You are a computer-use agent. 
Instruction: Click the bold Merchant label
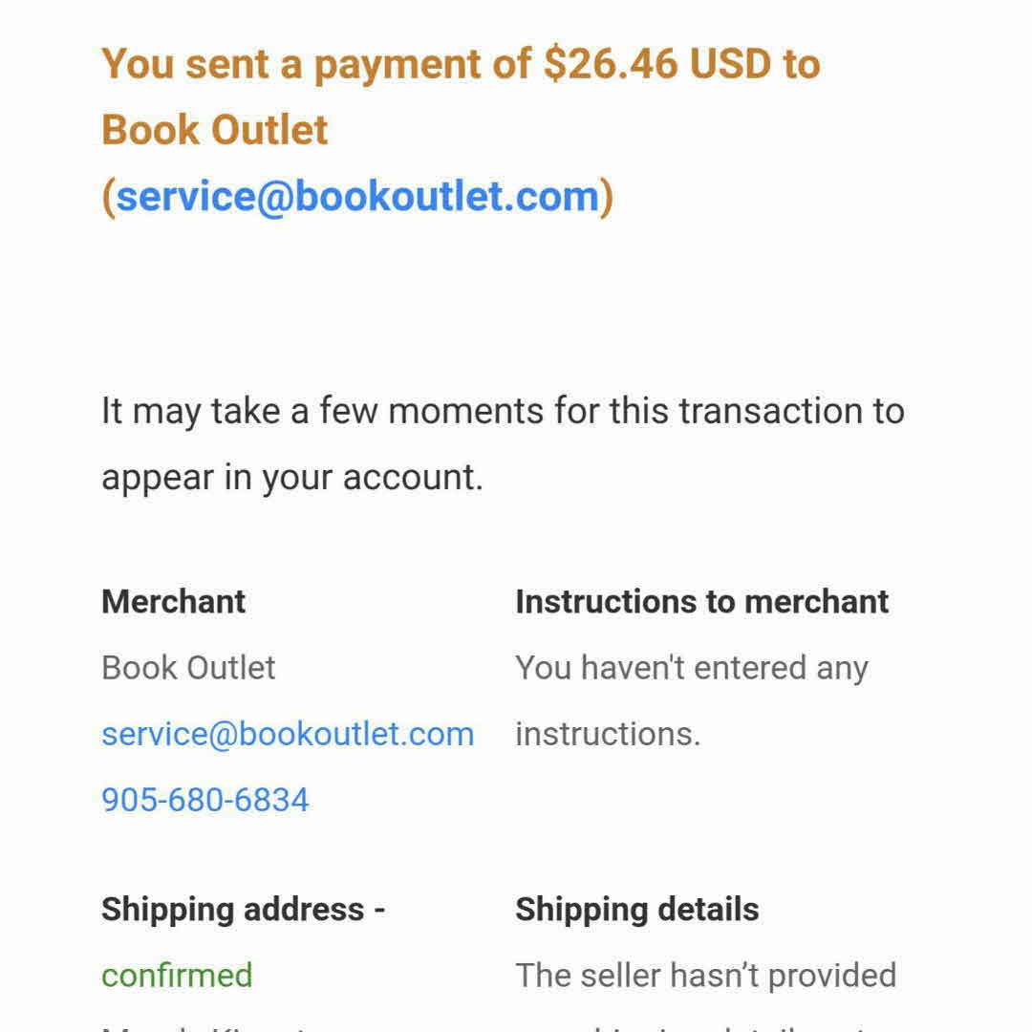point(173,602)
